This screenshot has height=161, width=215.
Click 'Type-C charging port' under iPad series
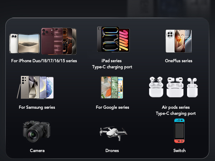tap(112, 67)
